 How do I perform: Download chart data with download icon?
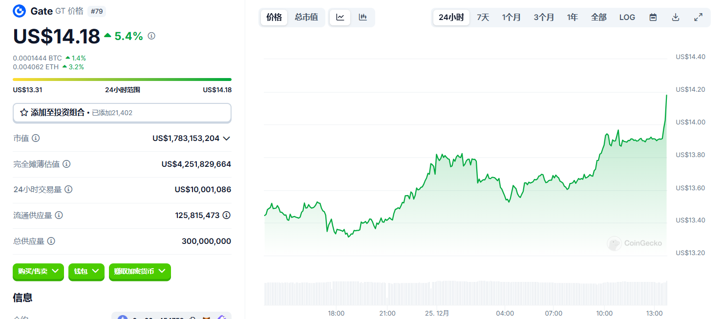676,17
